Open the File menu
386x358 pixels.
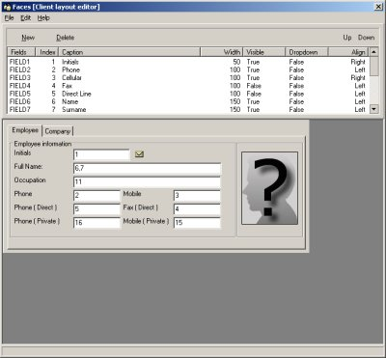[x=9, y=18]
